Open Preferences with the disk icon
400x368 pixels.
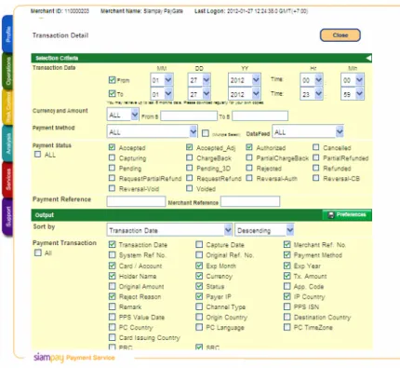347,214
